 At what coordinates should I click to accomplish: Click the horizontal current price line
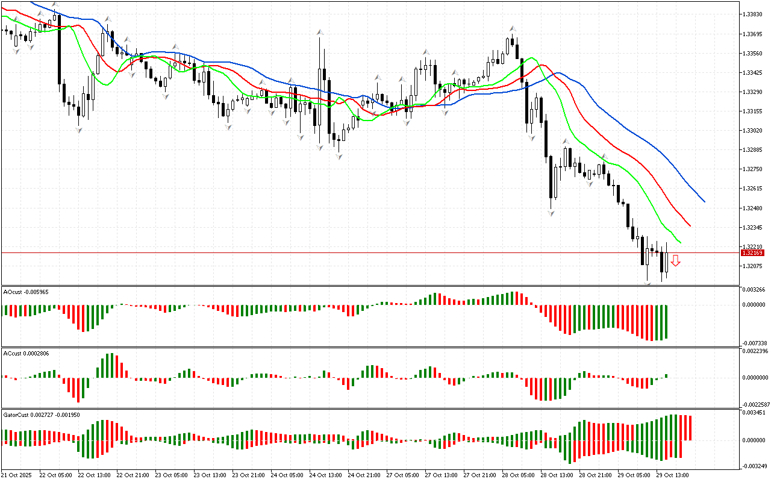pos(361,253)
